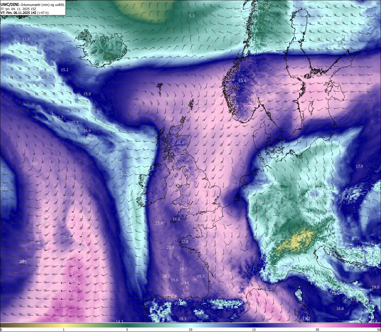The height and width of the screenshot is (332, 381).
Task: Click the 'VT: Fim. 06.11.2025 14Z (+47 h)' line
Action: click(24, 13)
